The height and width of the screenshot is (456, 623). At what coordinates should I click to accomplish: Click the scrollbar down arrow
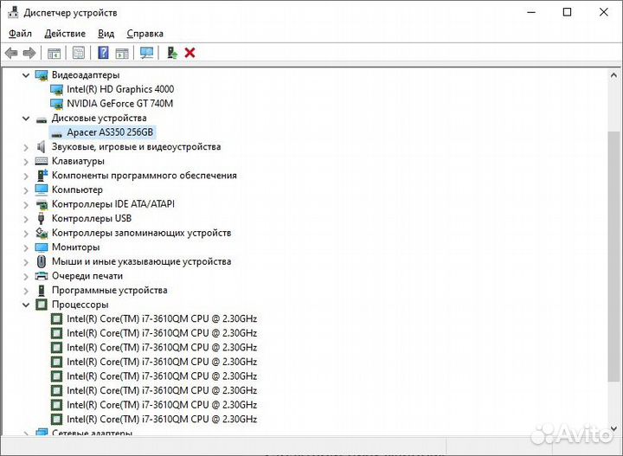tap(613, 428)
